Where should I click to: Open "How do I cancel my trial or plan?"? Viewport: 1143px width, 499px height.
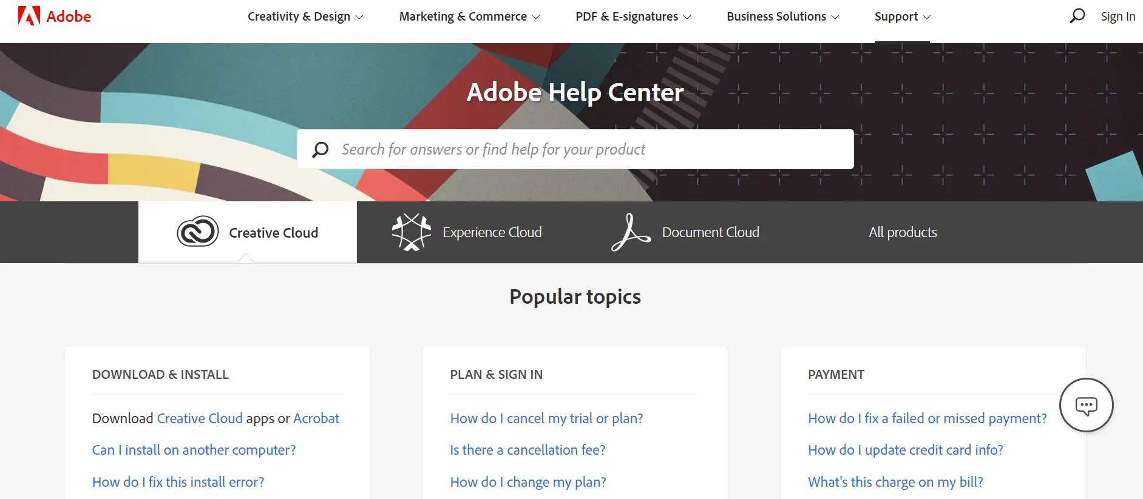coord(546,418)
